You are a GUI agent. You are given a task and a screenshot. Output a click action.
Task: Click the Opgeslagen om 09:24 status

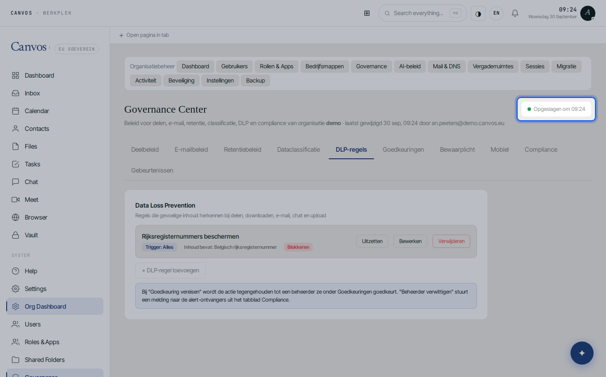tap(556, 109)
